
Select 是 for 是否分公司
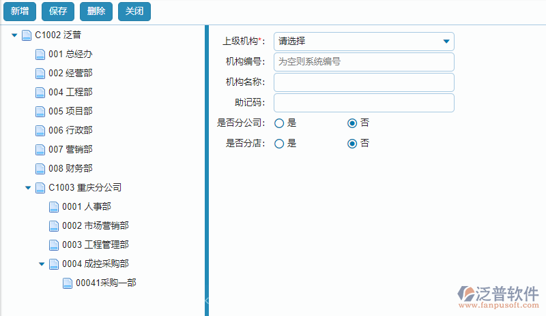click(x=279, y=123)
